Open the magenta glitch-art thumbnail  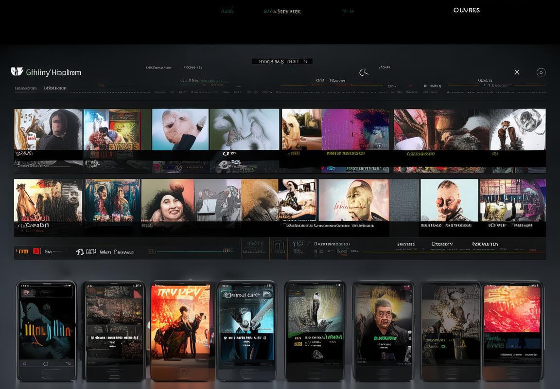pos(355,129)
